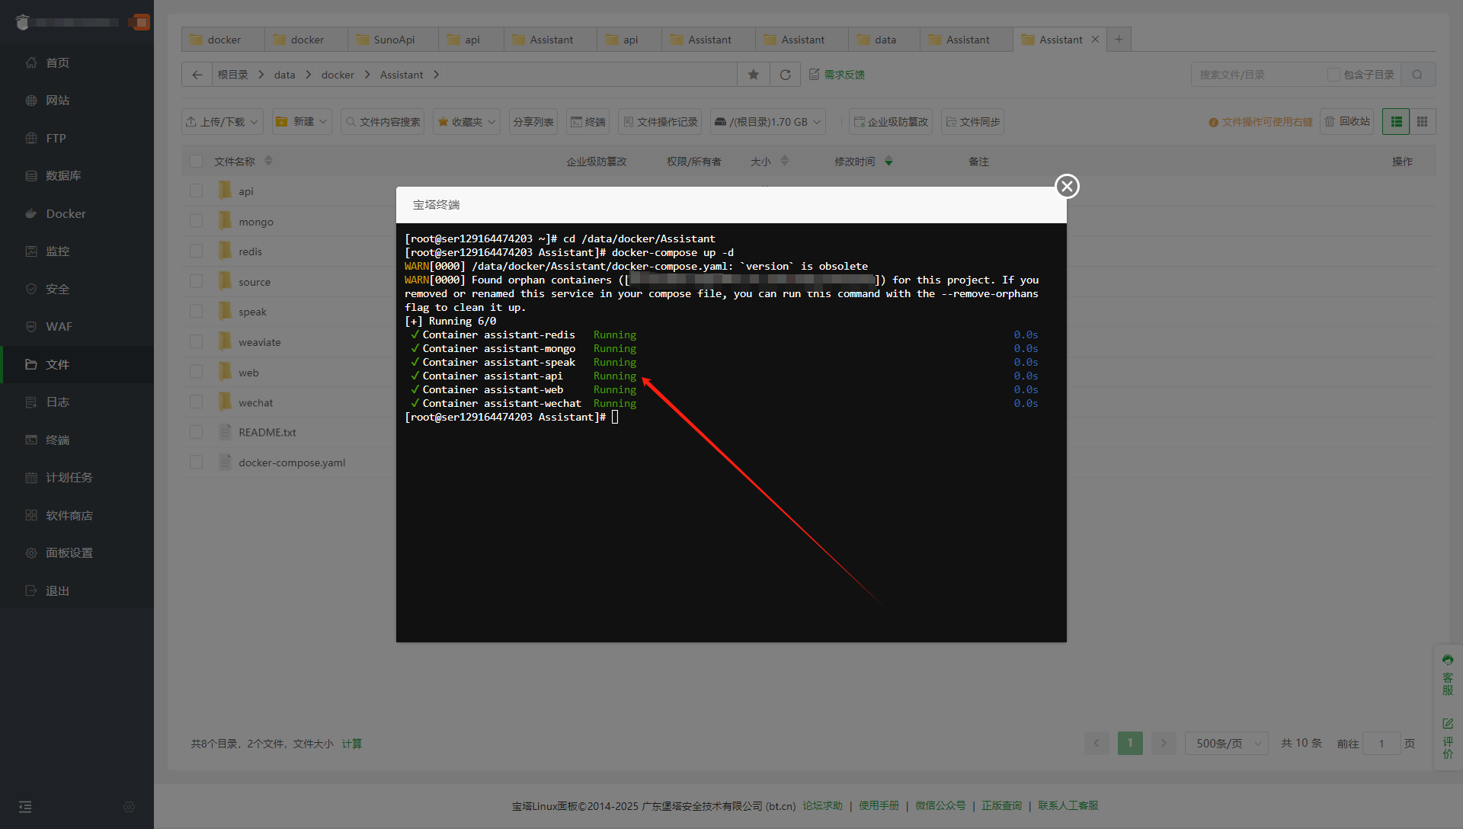
Task: Click the next page arrow
Action: pyautogui.click(x=1164, y=743)
